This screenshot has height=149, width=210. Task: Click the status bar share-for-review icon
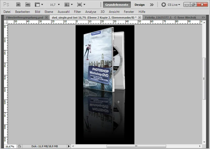[x=19, y=146]
